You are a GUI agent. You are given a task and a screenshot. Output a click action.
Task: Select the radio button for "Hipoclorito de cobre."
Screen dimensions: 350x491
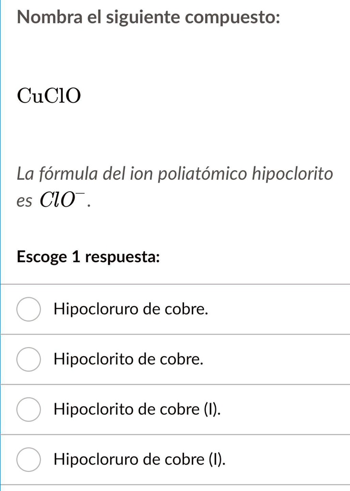pyautogui.click(x=28, y=359)
